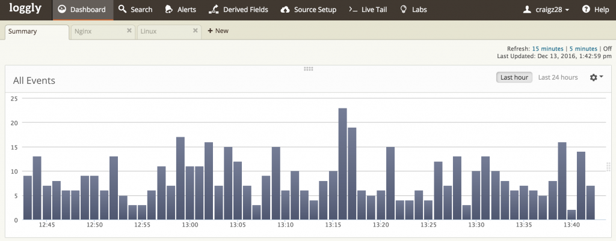Click the Last Updated timestamp text
Screen dimensions: 616x241
pyautogui.click(x=554, y=56)
